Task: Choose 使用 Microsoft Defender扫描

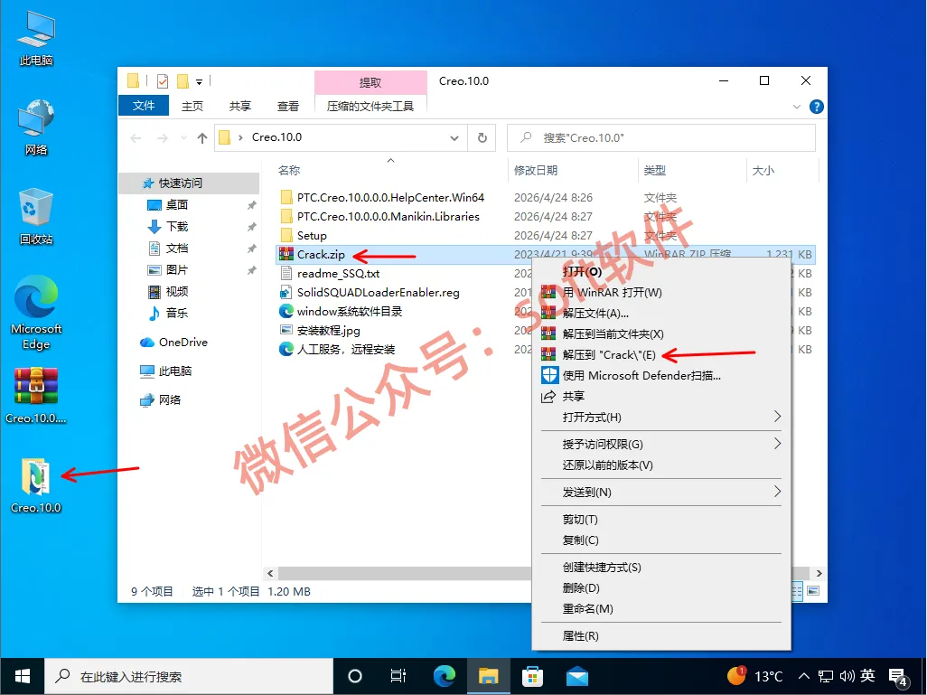Action: 661,375
